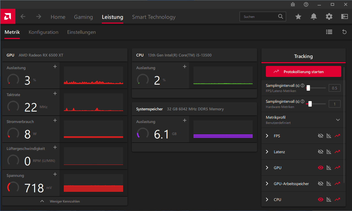Open notifications bell icon

point(313,17)
